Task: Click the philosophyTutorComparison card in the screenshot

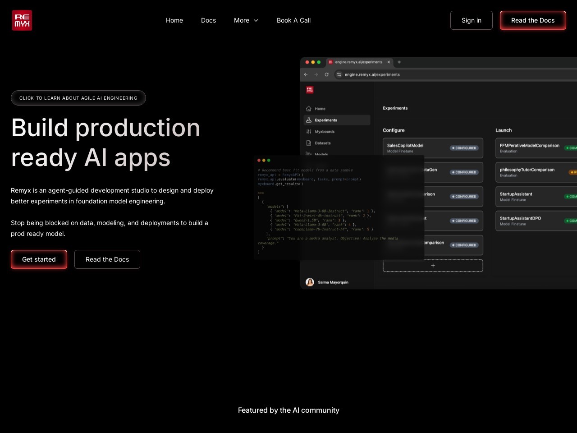Action: click(x=536, y=172)
